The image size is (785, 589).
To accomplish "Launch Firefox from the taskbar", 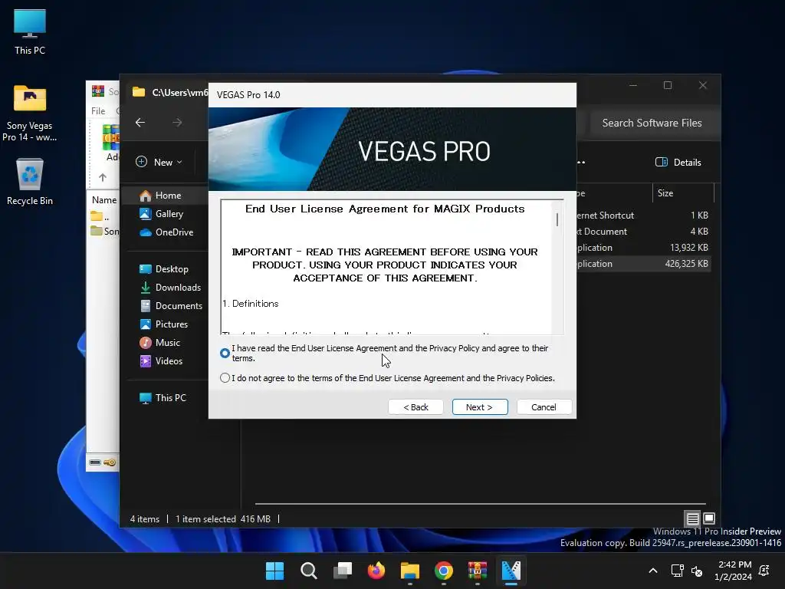I will (376, 571).
